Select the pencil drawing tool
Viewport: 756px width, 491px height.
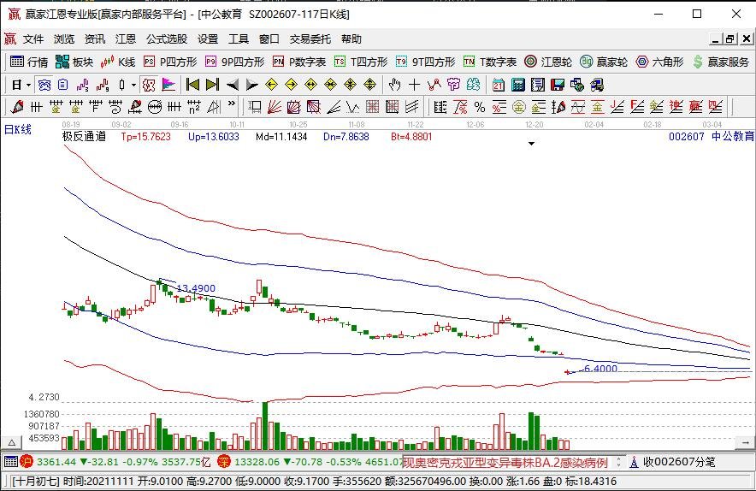[17, 107]
